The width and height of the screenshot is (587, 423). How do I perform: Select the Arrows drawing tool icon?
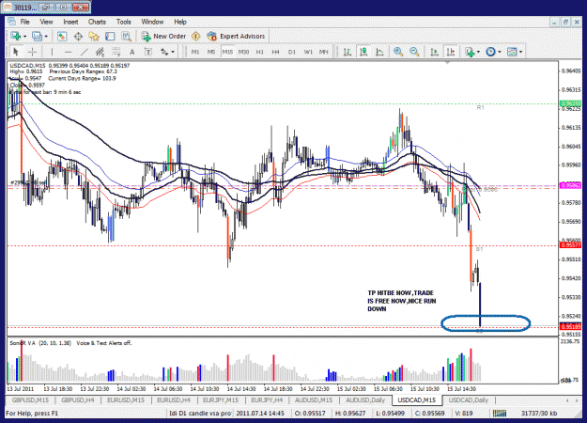(x=164, y=52)
